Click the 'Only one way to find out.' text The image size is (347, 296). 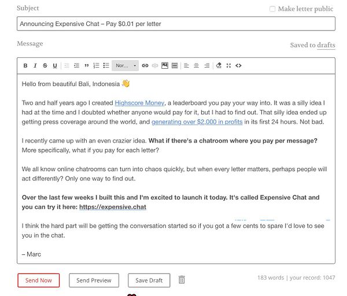[100, 179]
